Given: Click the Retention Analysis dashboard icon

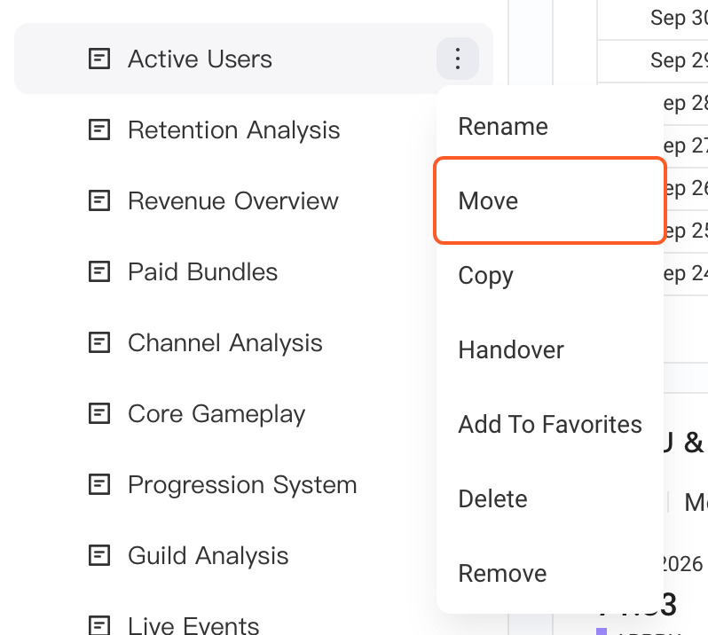Looking at the screenshot, I should (x=98, y=130).
